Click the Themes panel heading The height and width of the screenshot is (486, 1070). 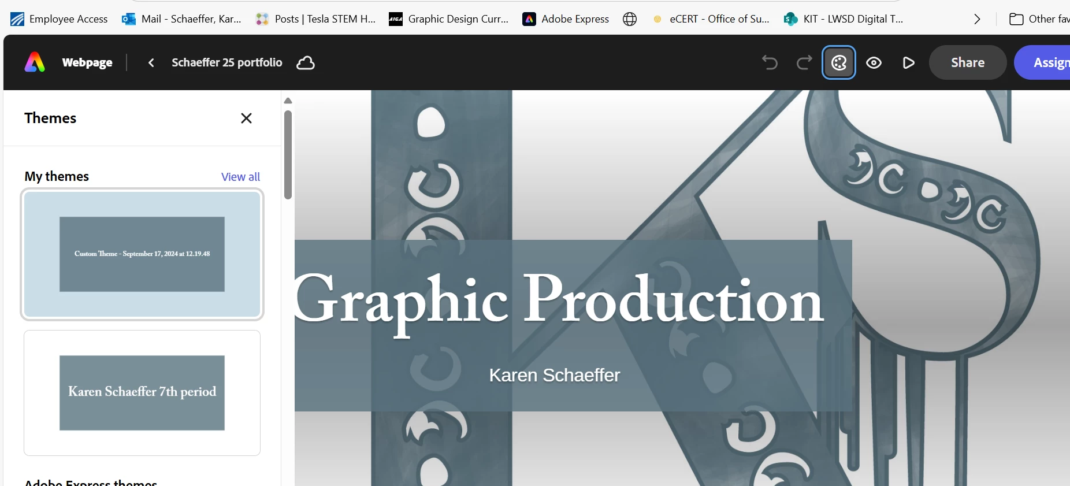coord(50,118)
